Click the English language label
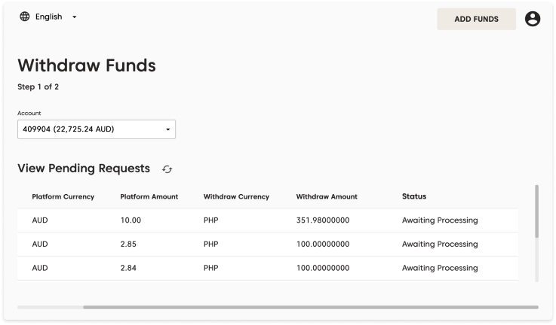The image size is (556, 325). click(49, 17)
